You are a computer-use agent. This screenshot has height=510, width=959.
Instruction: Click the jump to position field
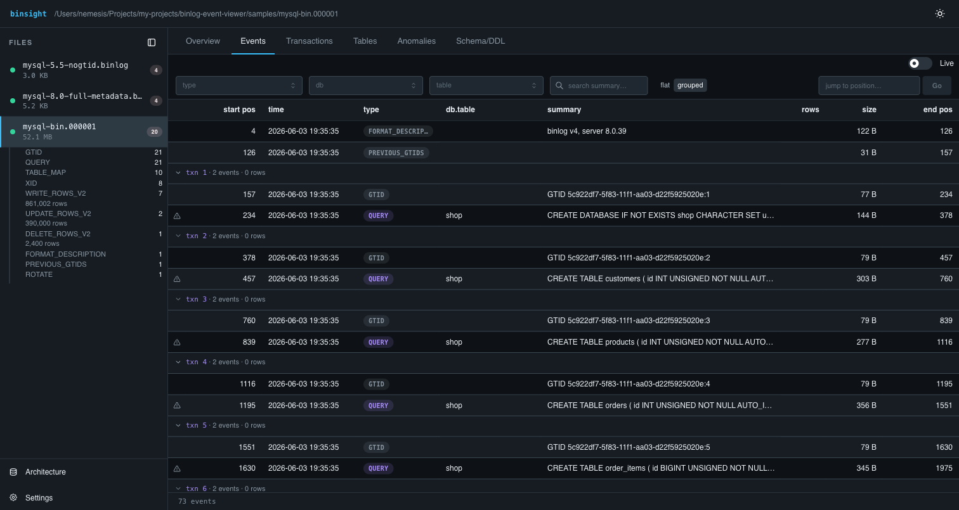point(869,86)
